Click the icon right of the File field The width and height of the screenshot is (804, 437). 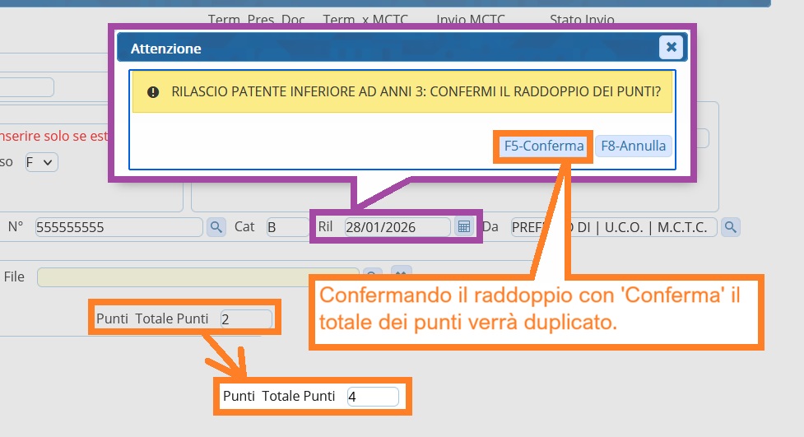point(401,276)
